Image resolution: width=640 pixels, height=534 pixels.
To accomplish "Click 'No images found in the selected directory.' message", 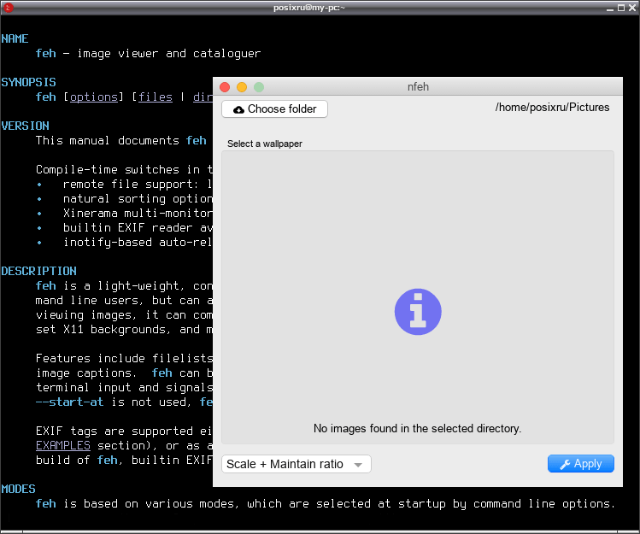I will point(417,428).
